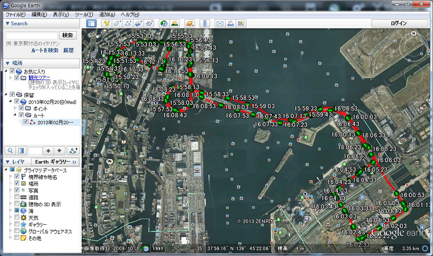Toggle the 境界線や地名 layer checkbox
This screenshot has height=256, width=433.
16,177
